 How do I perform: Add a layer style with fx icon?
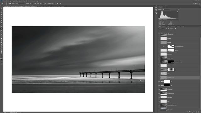tap(188, 112)
